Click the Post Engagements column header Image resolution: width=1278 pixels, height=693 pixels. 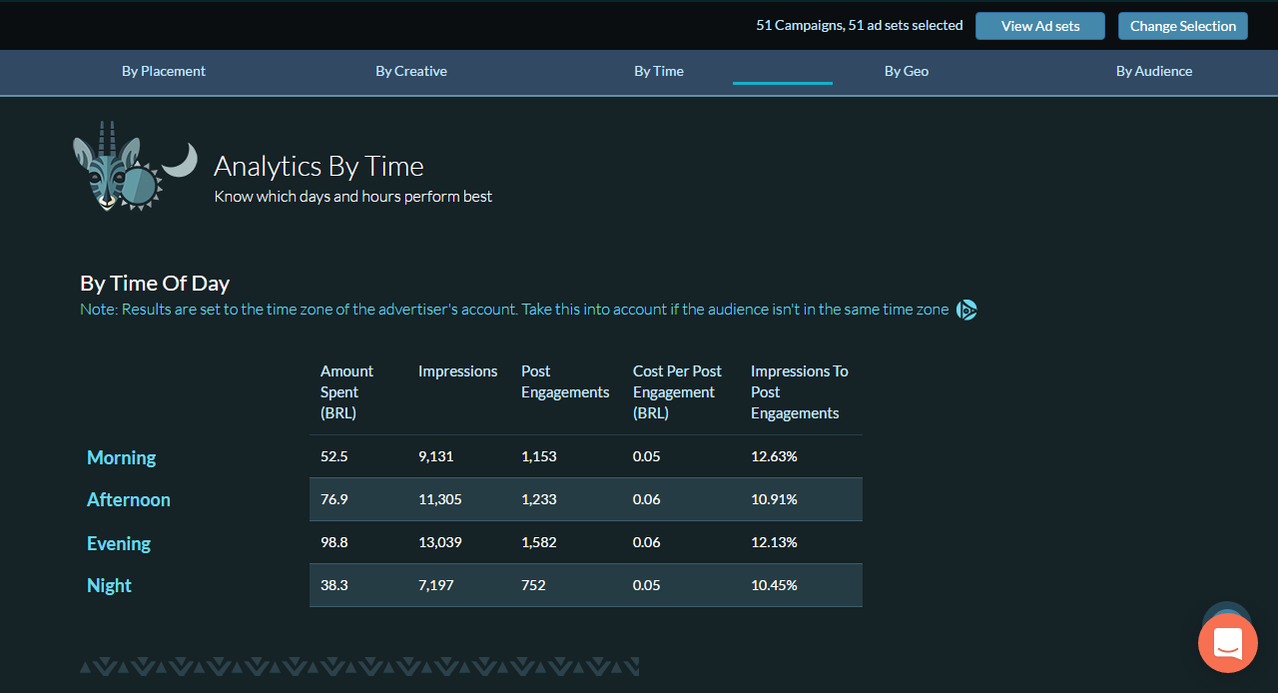point(565,381)
